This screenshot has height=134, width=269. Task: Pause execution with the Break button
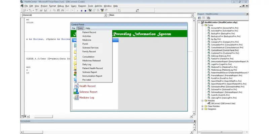click(81, 11)
